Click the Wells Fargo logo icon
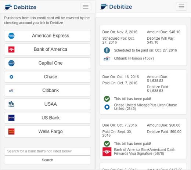 point(11,131)
